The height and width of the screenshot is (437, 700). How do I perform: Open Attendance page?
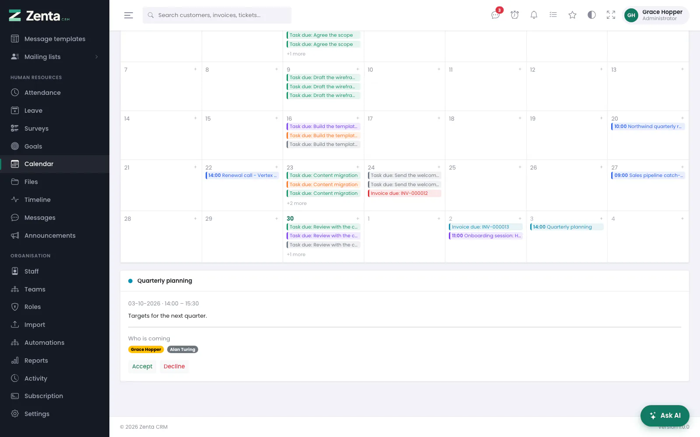[x=55, y=93]
